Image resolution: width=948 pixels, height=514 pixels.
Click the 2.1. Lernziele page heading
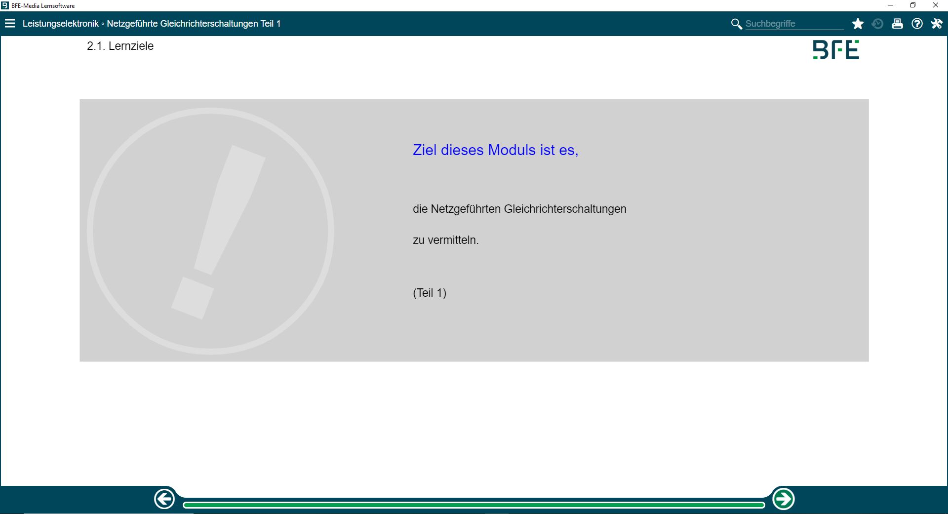coord(120,46)
